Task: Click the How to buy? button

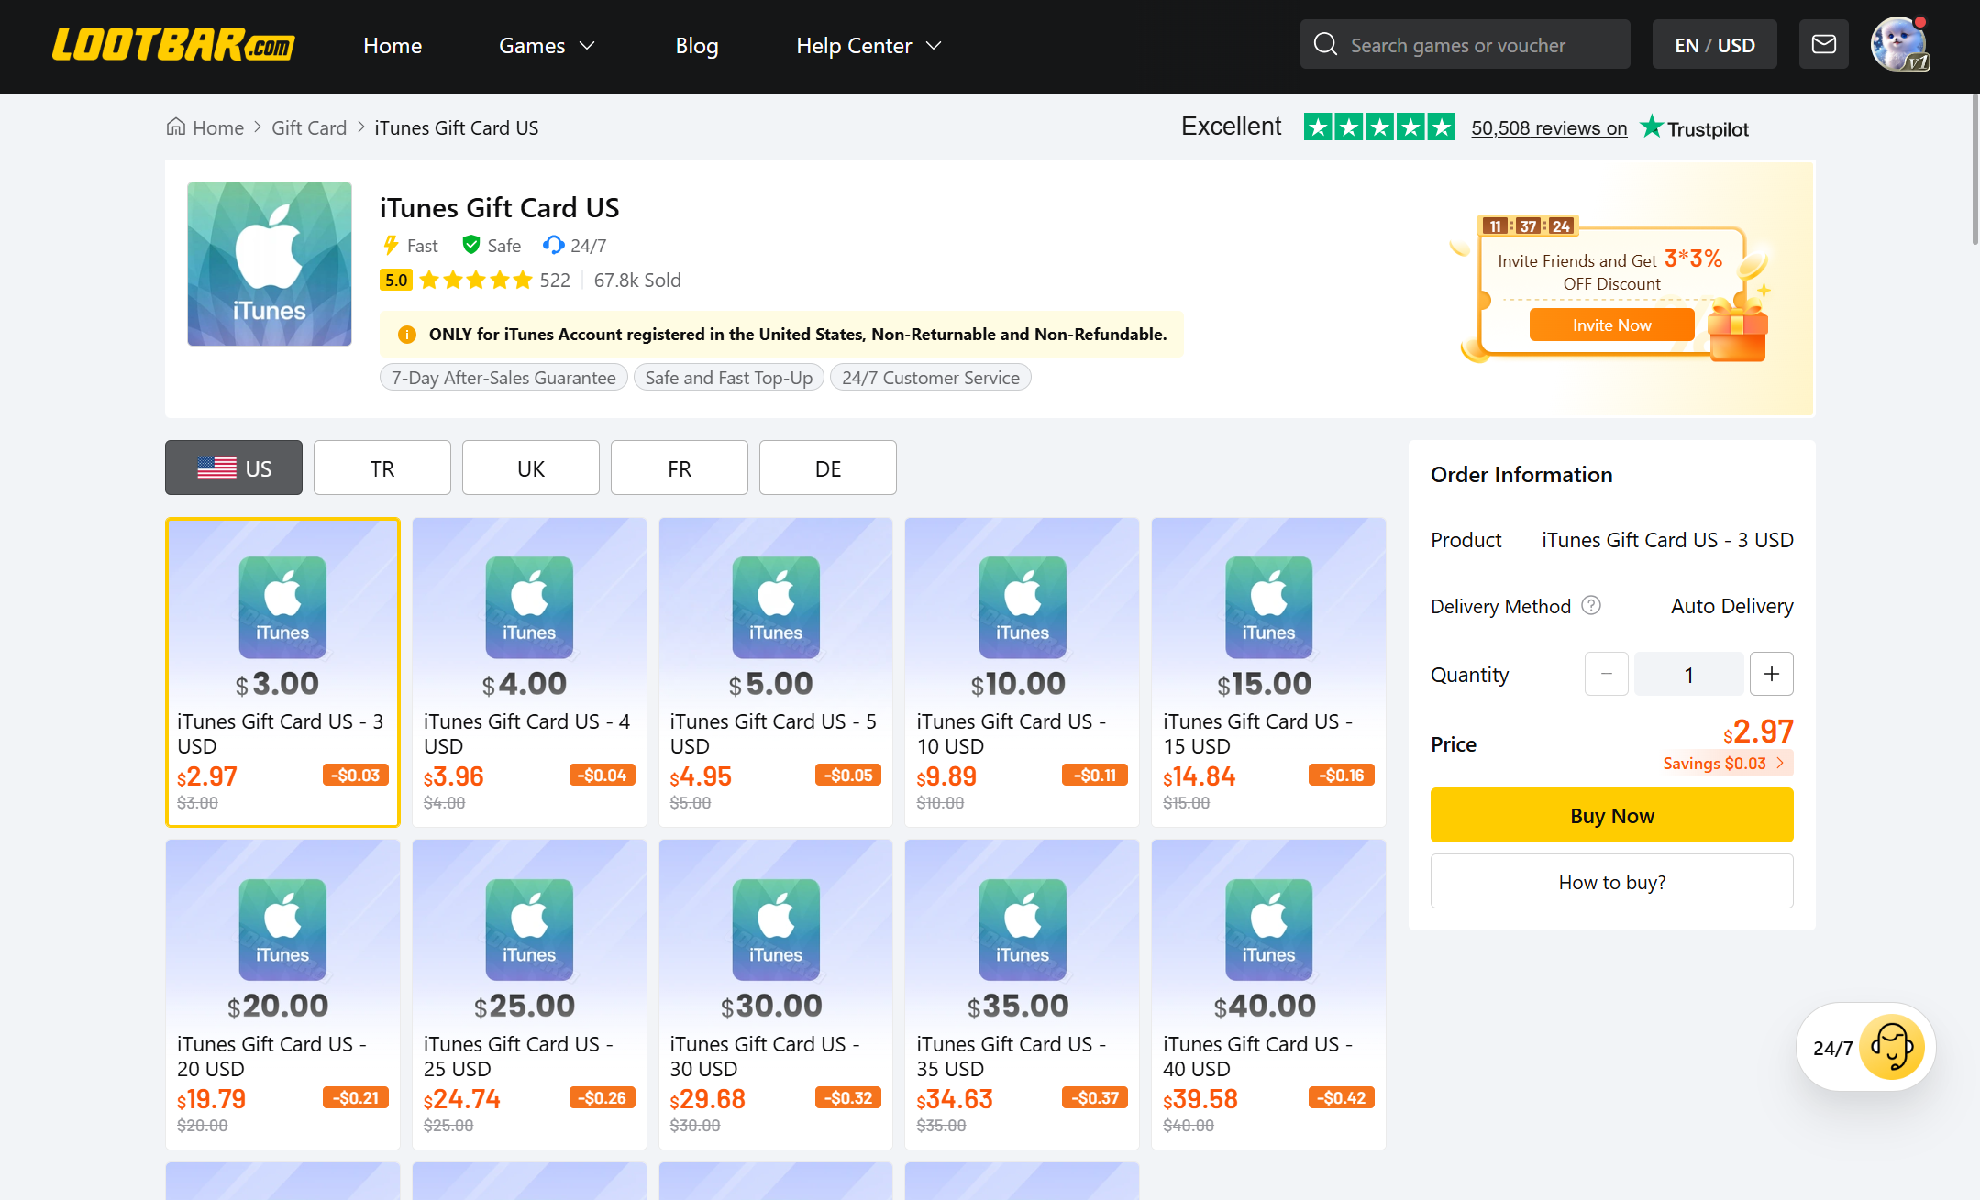Action: pyautogui.click(x=1612, y=881)
